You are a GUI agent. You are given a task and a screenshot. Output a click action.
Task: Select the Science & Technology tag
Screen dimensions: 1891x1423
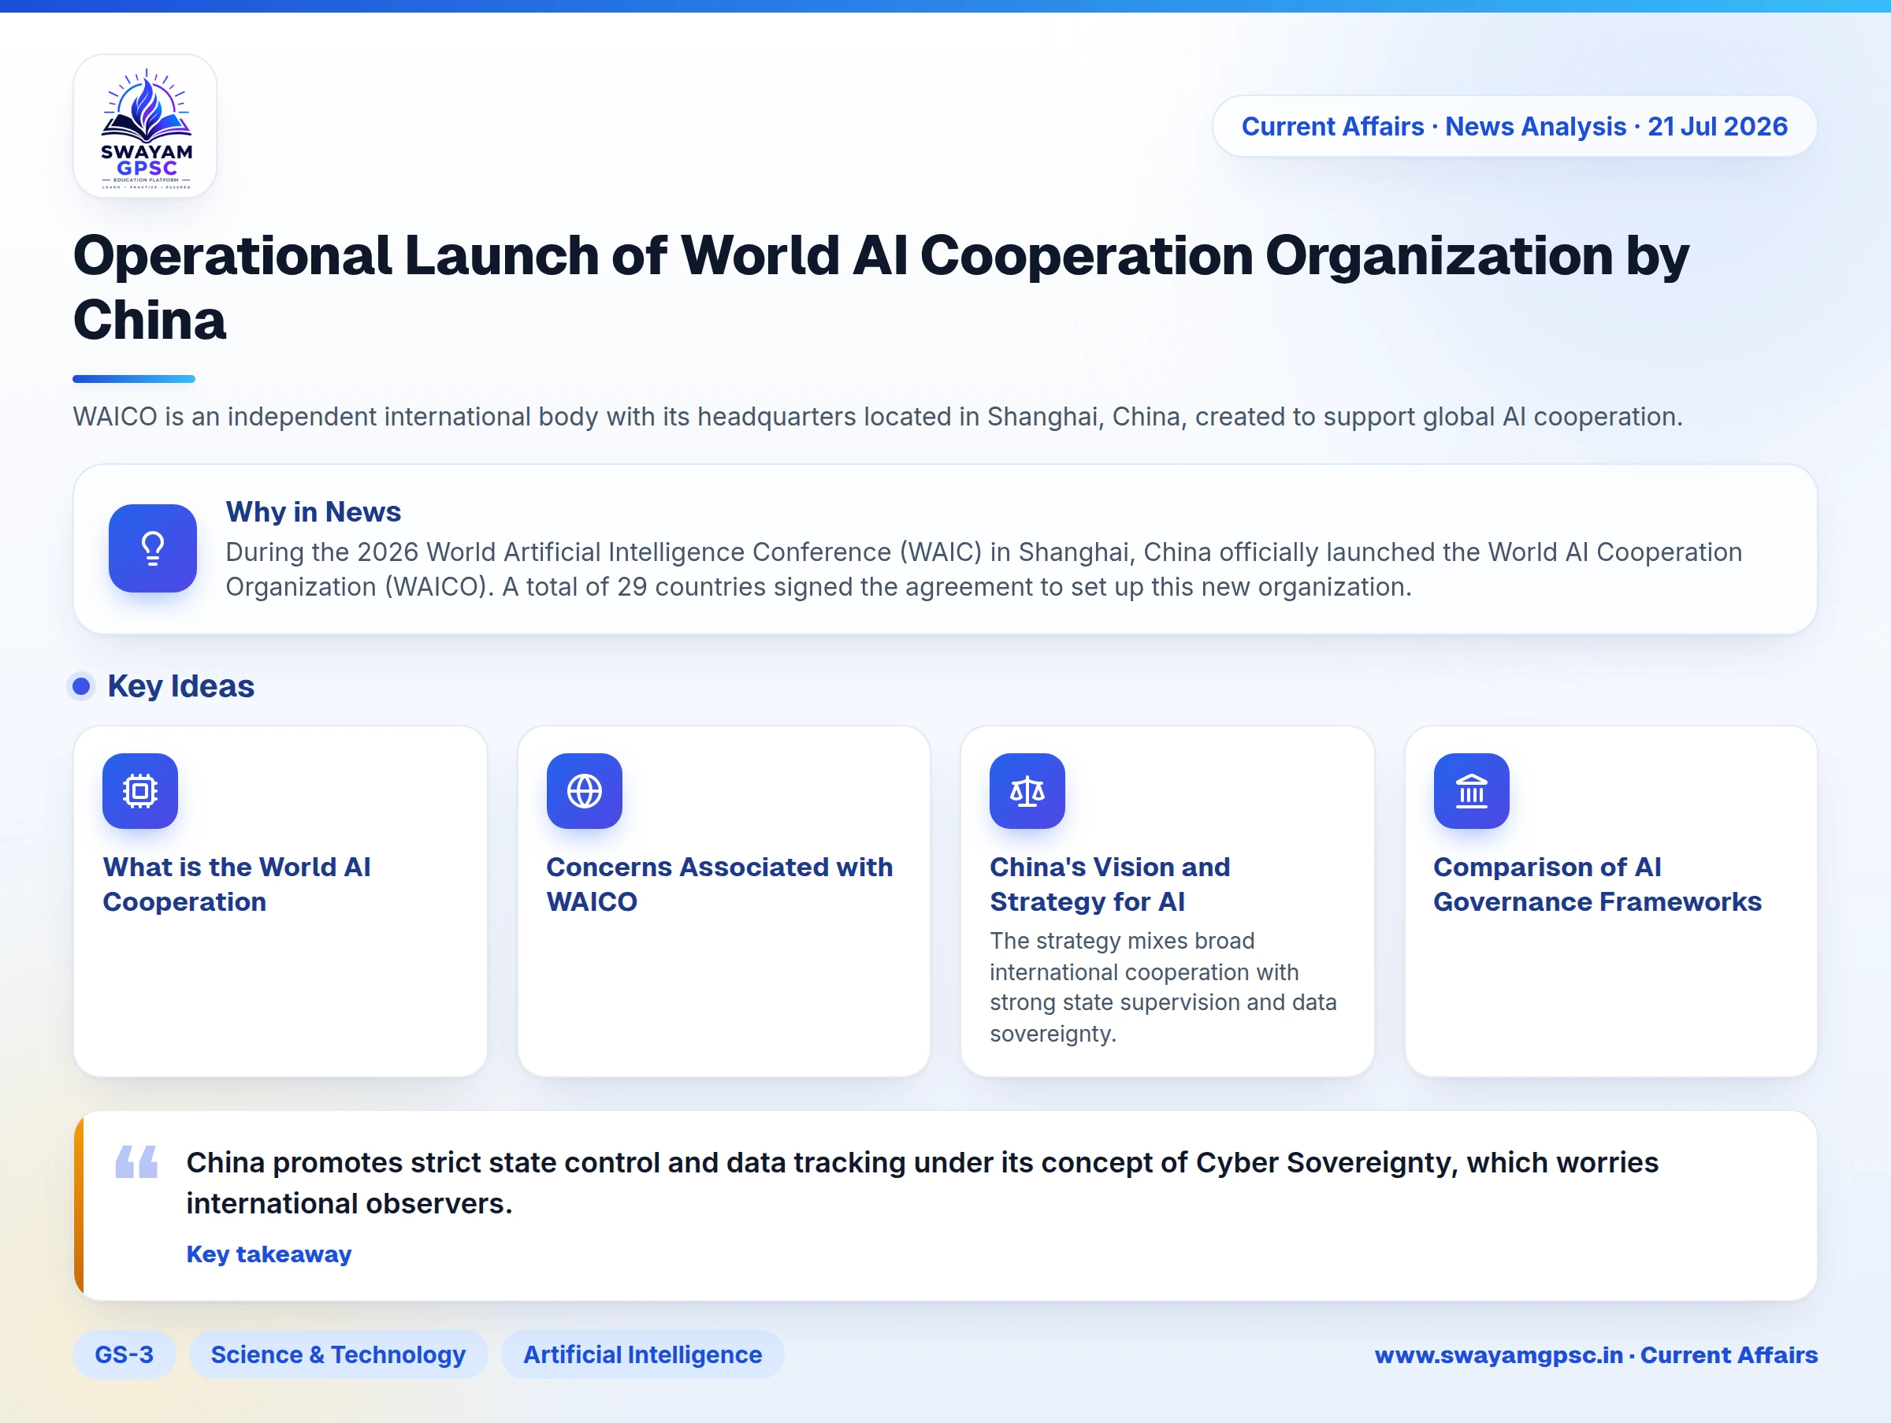[339, 1354]
